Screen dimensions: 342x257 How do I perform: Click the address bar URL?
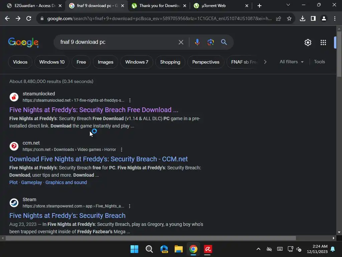point(159,19)
